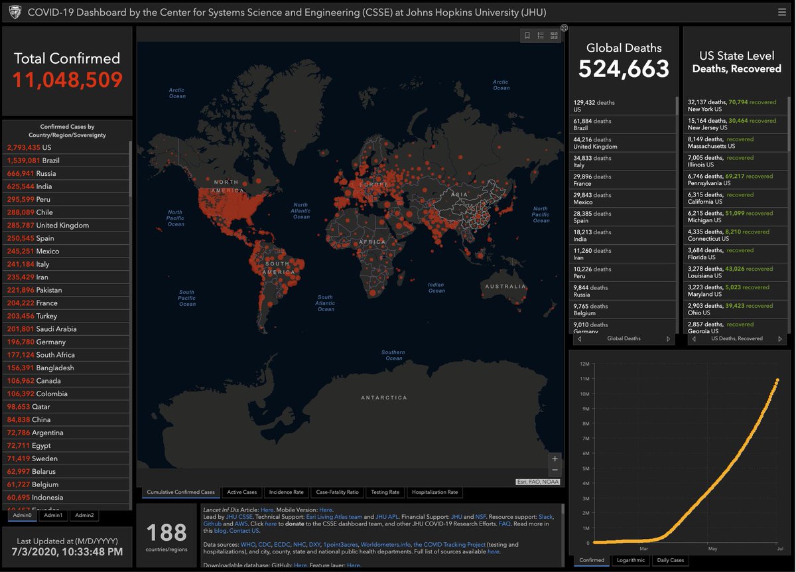
Task: Open the map bookmarks tool
Action: 527,36
